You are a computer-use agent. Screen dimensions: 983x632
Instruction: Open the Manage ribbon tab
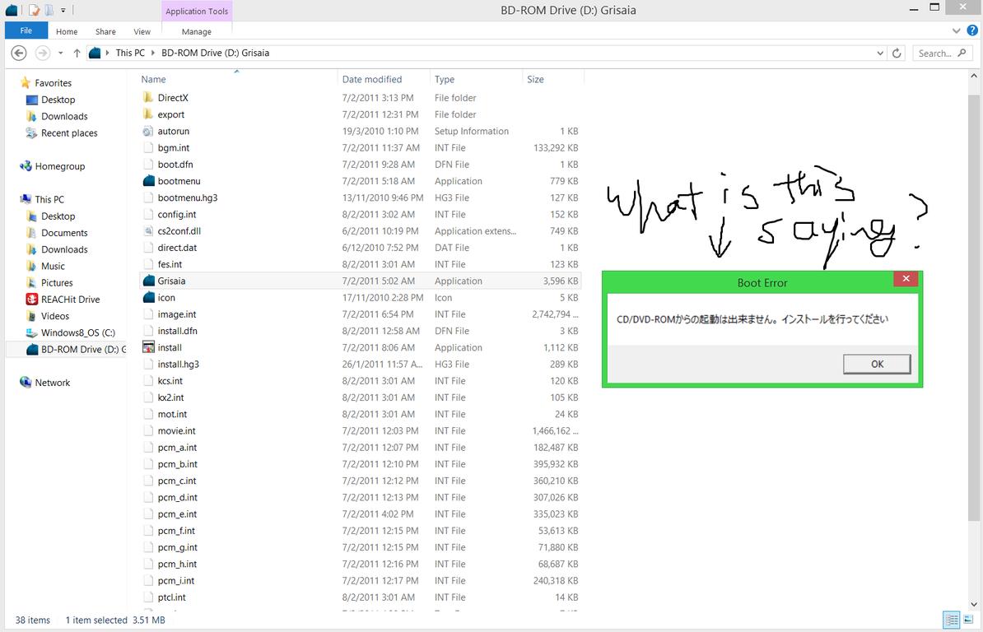click(197, 31)
